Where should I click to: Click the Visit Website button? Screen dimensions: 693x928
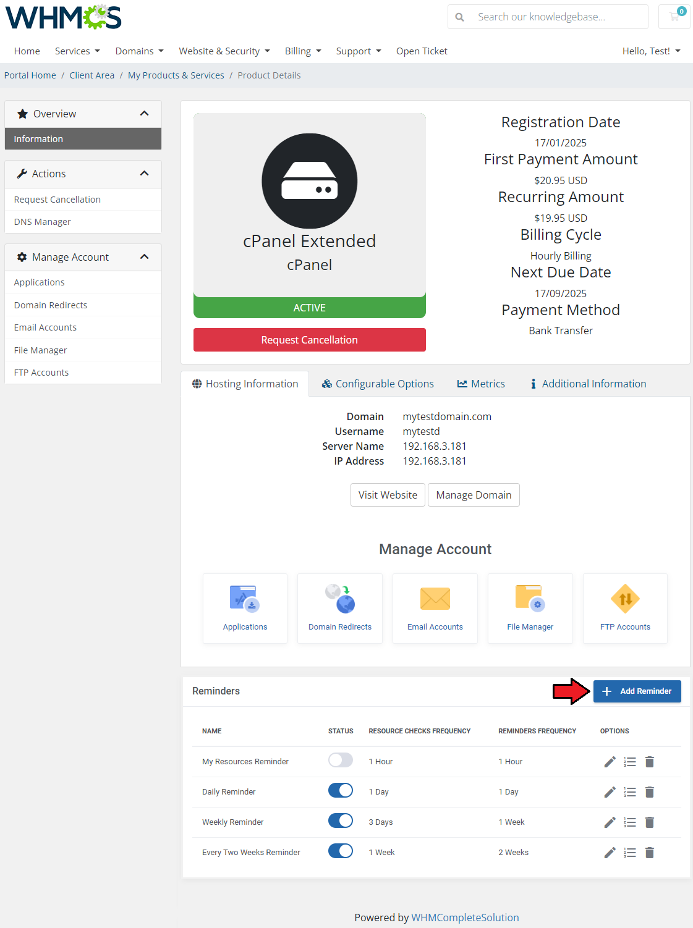tap(388, 495)
